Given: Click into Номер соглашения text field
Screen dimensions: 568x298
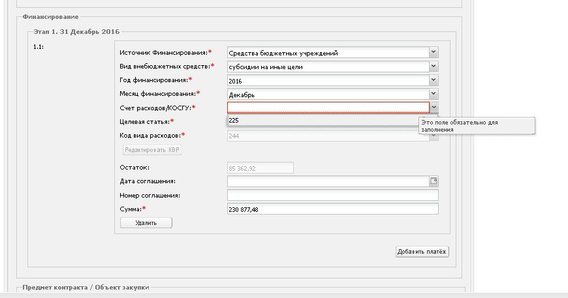Looking at the screenshot, I should coord(332,195).
